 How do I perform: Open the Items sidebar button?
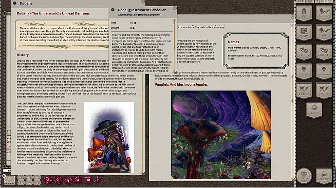[x=304, y=90]
